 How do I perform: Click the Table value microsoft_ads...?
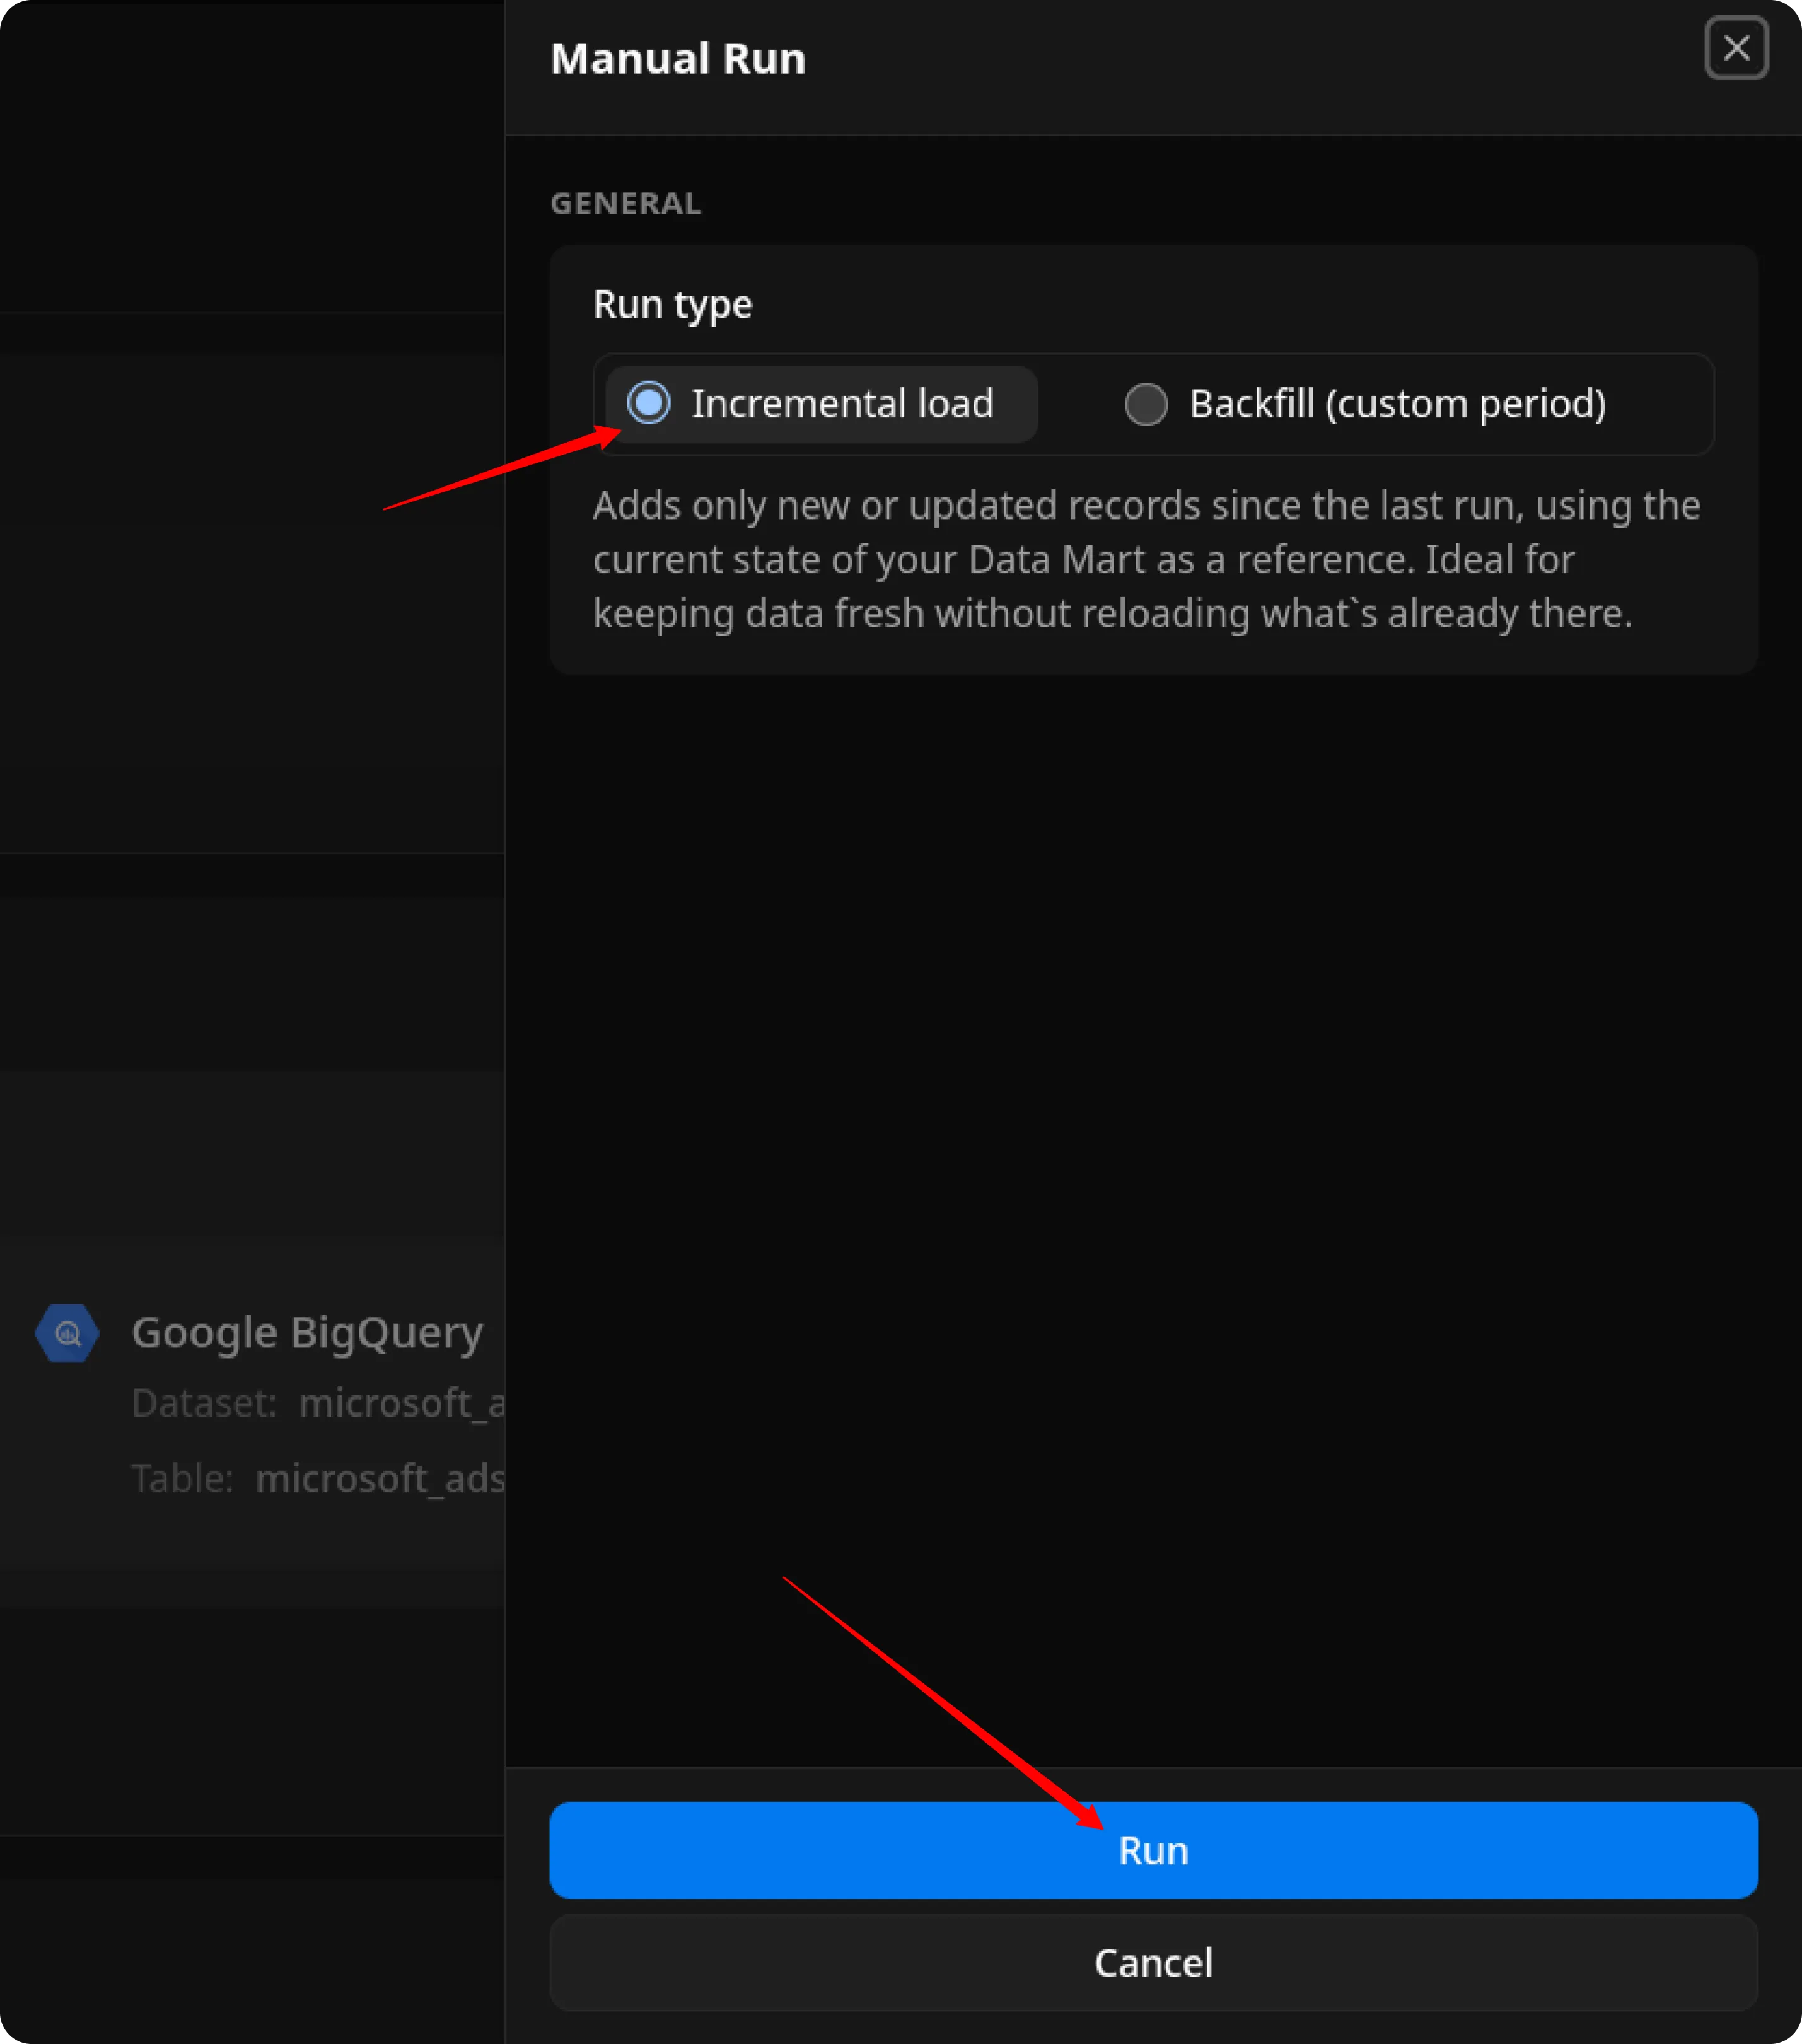click(380, 1478)
